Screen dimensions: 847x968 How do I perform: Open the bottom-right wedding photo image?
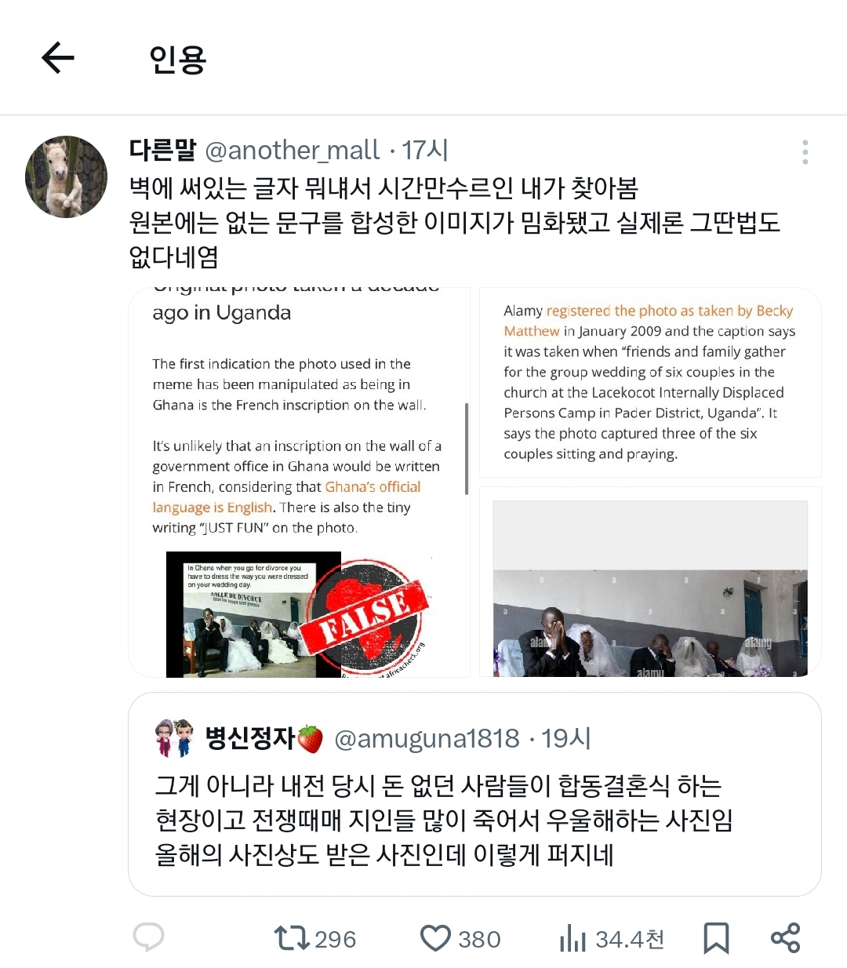[650, 582]
